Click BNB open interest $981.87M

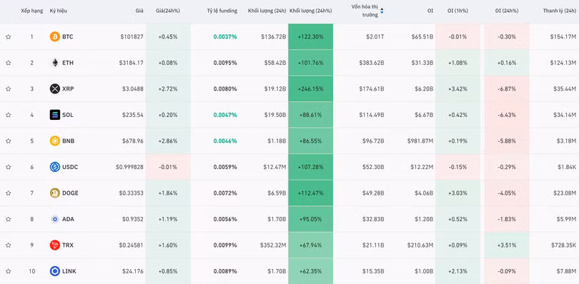point(420,141)
